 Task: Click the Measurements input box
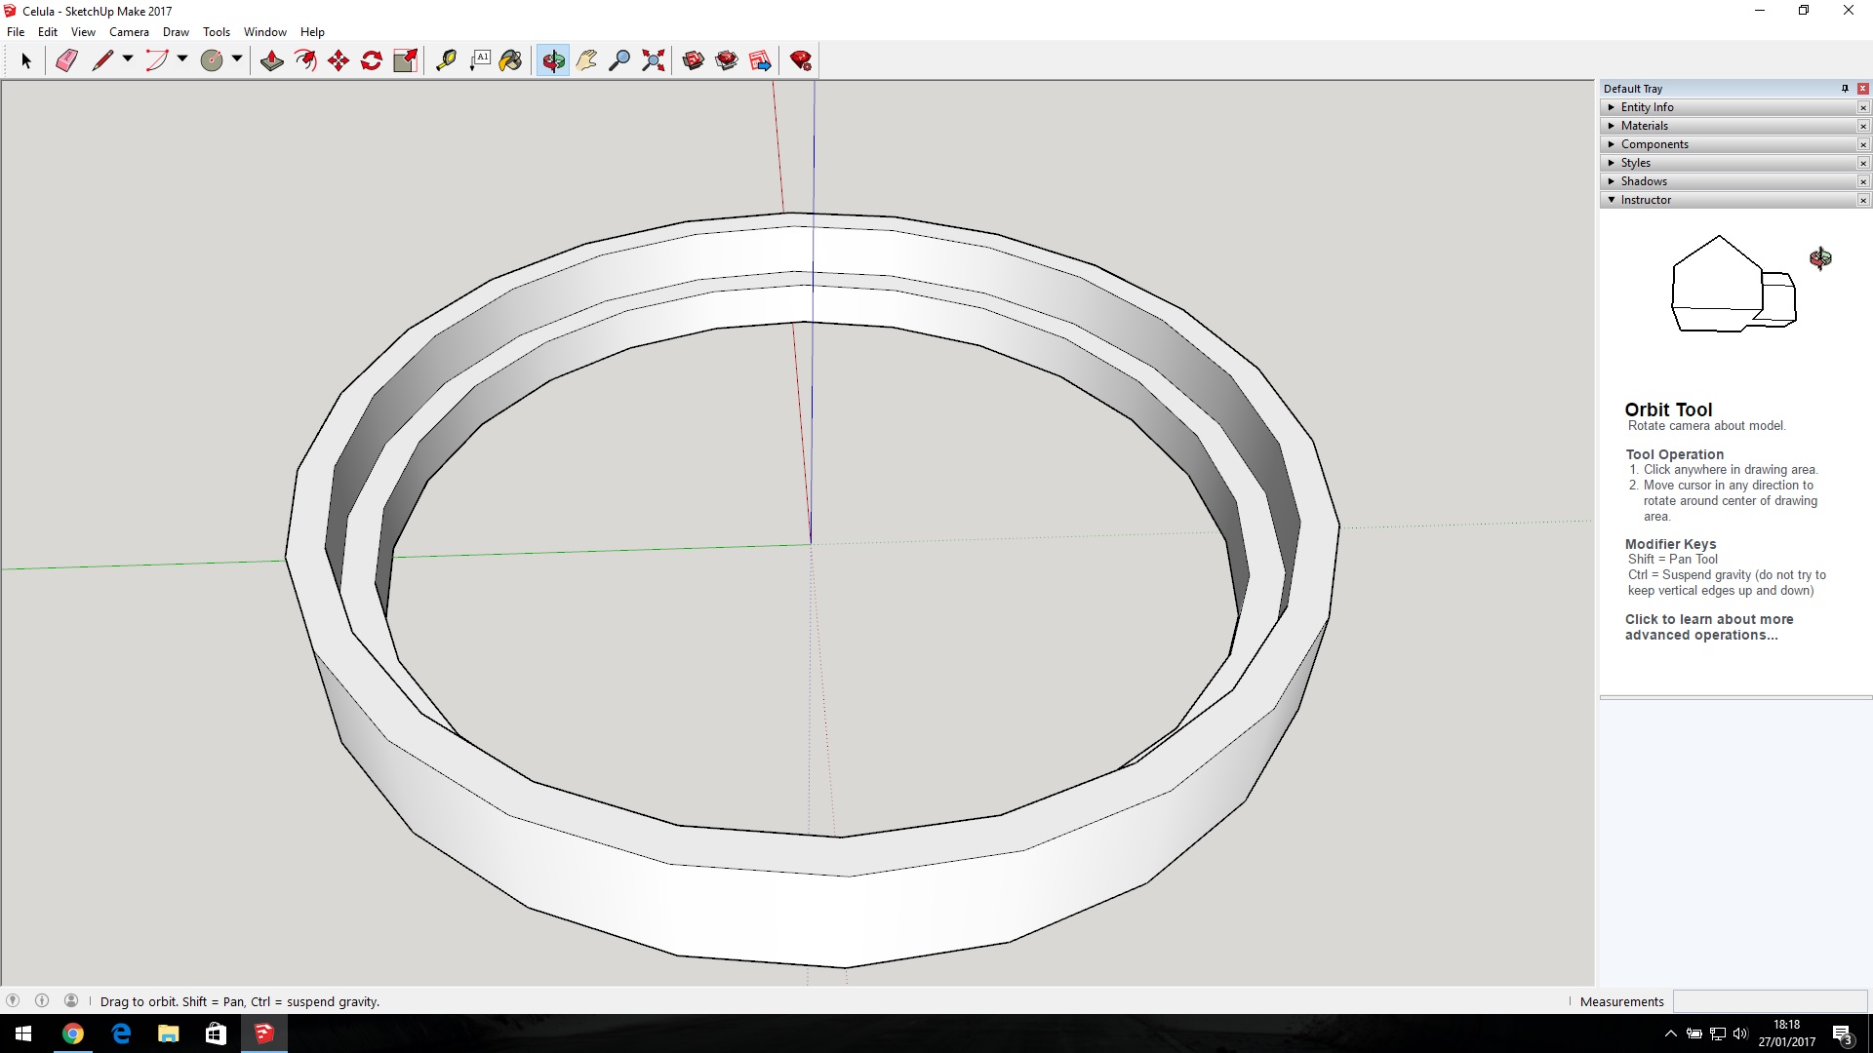(x=1770, y=1001)
